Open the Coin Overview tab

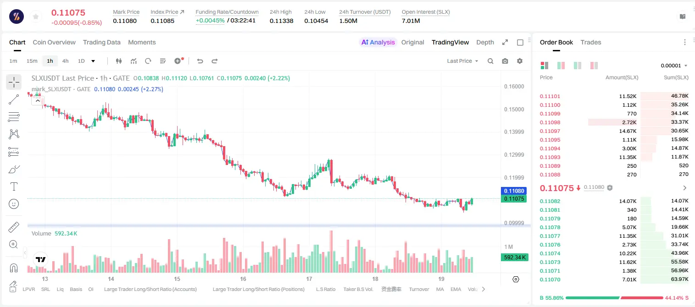[54, 42]
